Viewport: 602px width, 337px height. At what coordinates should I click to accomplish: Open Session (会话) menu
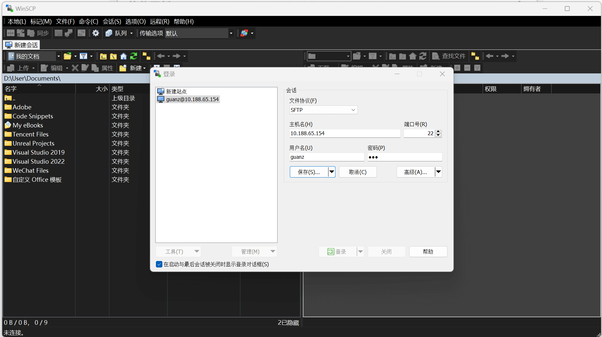tap(112, 21)
